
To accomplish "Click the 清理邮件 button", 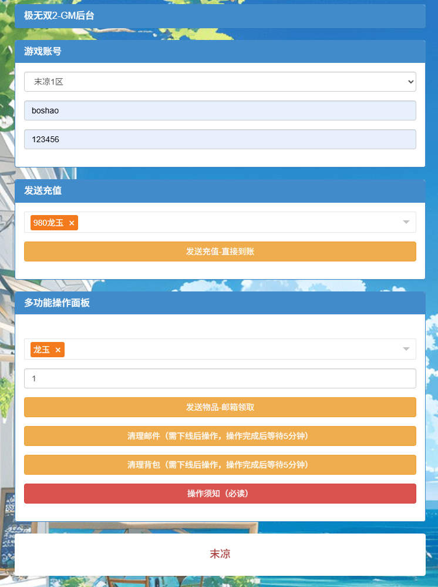I will 220,436.
